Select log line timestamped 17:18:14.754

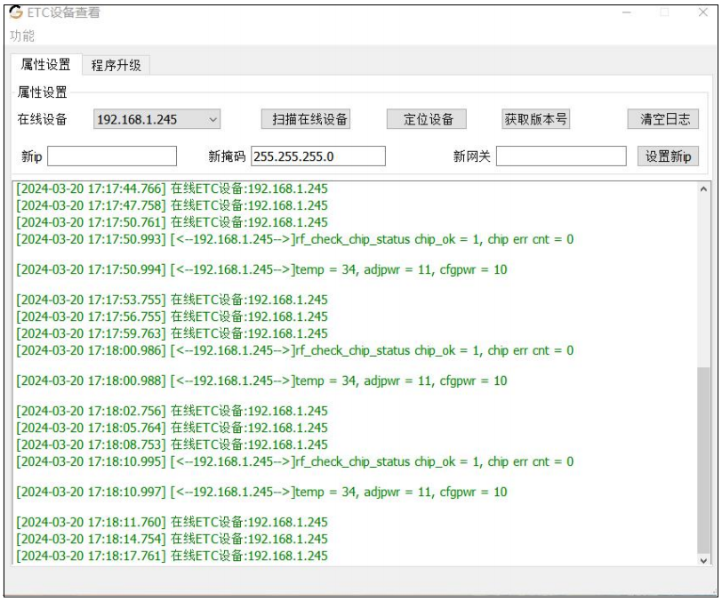click(172, 540)
